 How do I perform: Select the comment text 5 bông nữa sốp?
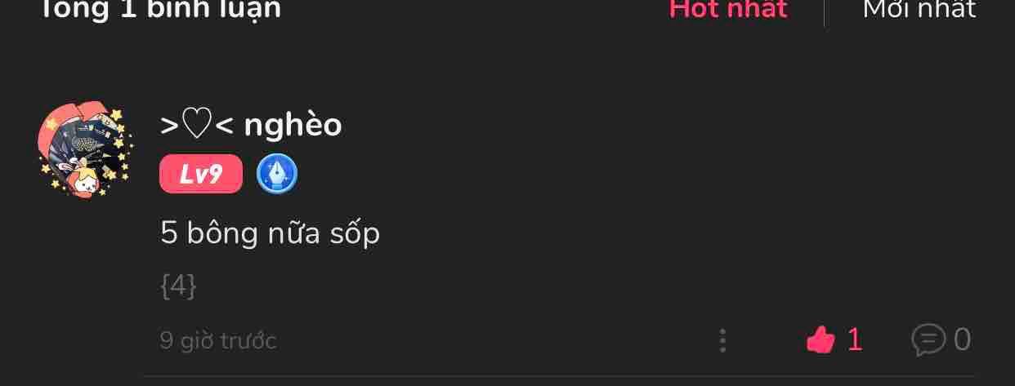click(271, 234)
